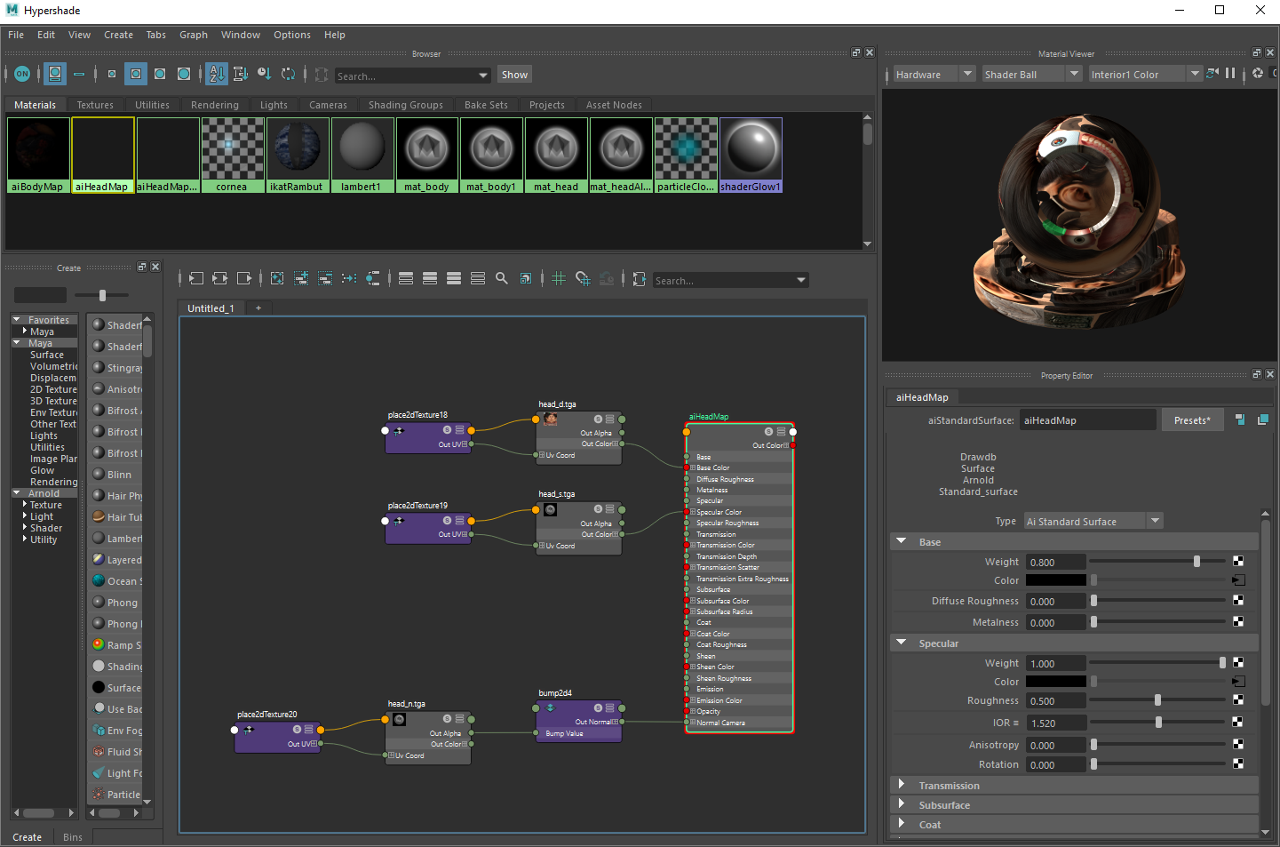Open the Interior1 Color environment dropdown

[x=1196, y=74]
